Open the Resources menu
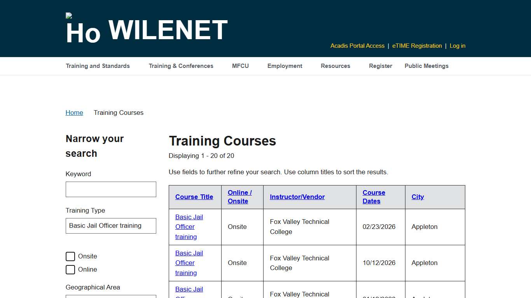The image size is (531, 298). pyautogui.click(x=335, y=66)
